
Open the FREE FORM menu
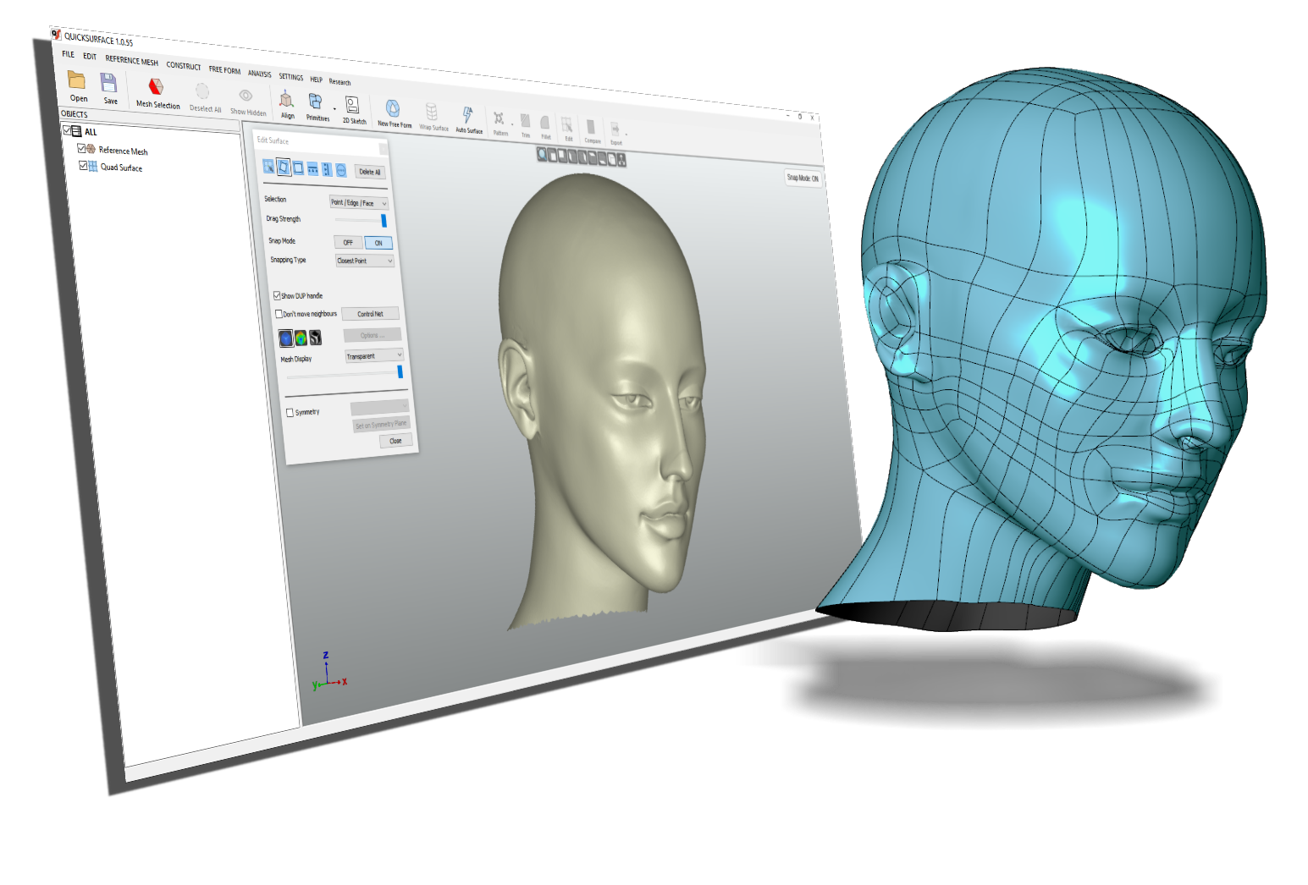(x=224, y=69)
